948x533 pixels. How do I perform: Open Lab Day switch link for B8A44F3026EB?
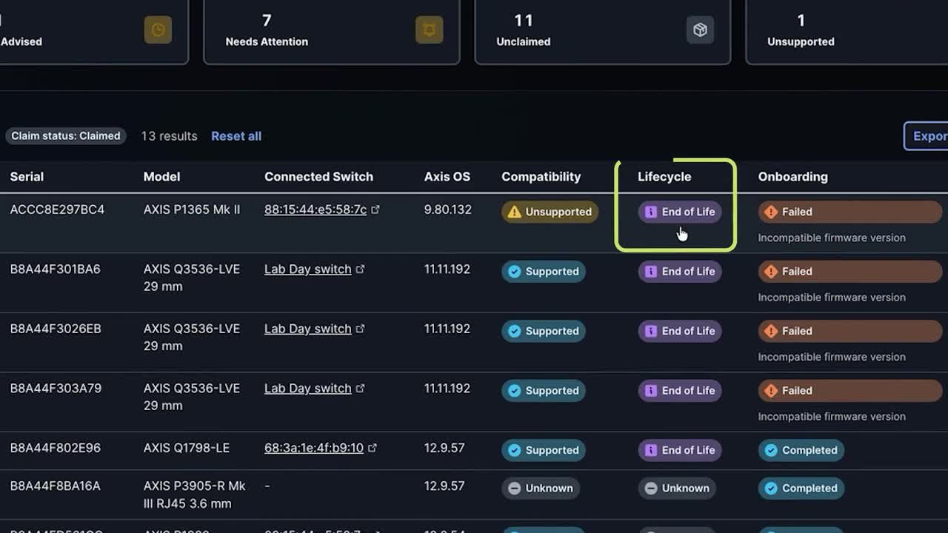pos(308,329)
